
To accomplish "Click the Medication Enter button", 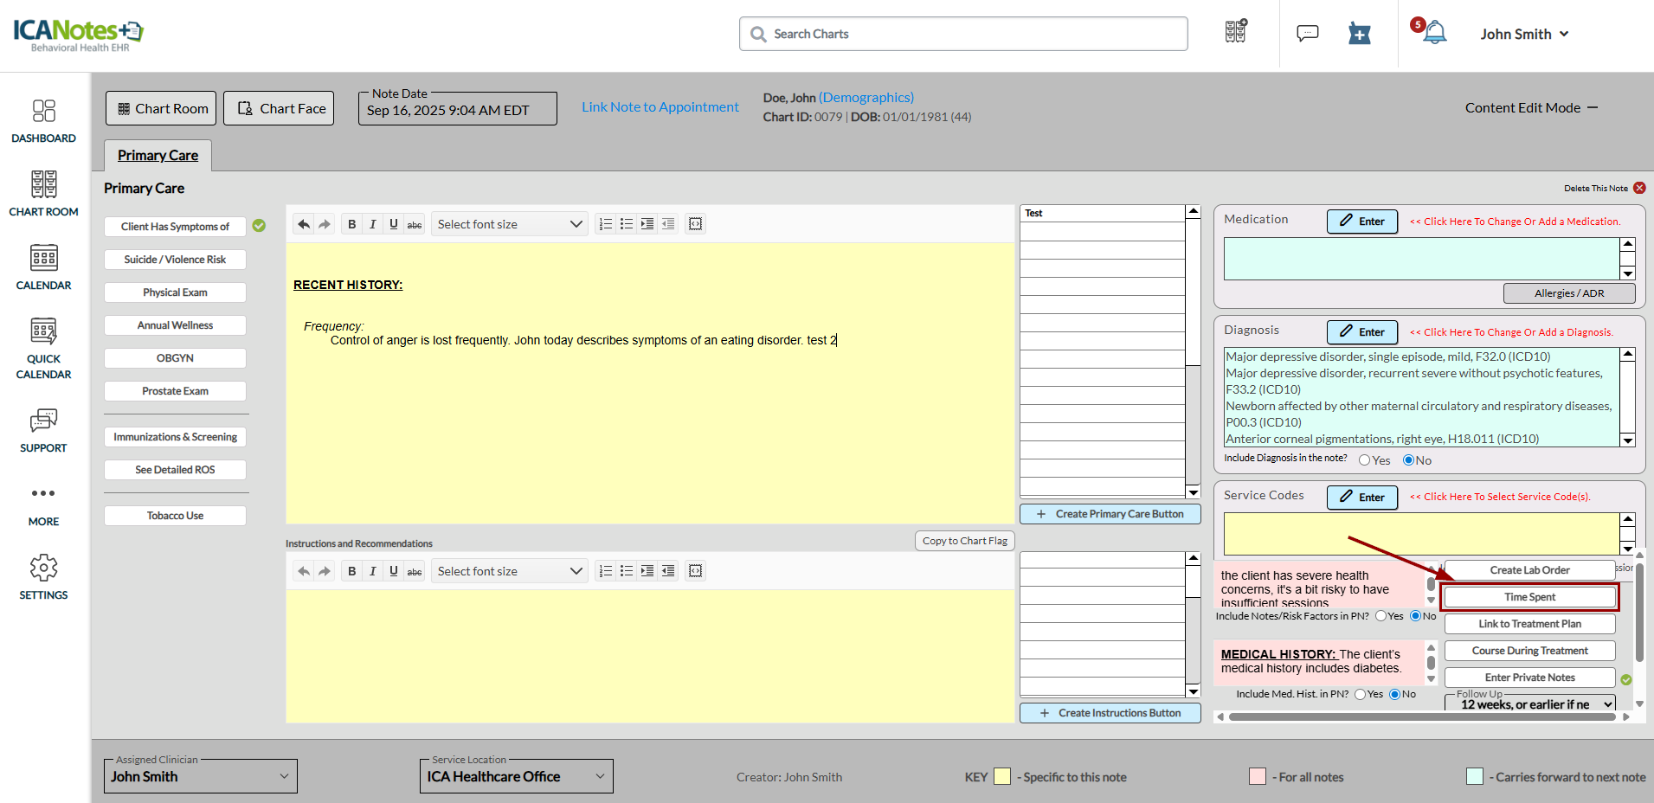I will (x=1362, y=222).
